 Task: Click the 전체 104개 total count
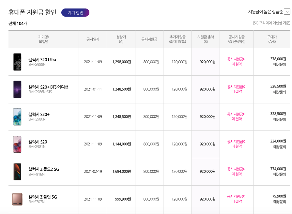pos(18,23)
